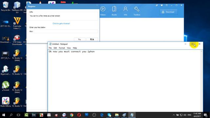Open Google Chrome from the taskbar
The image size is (210, 118).
tap(72, 115)
